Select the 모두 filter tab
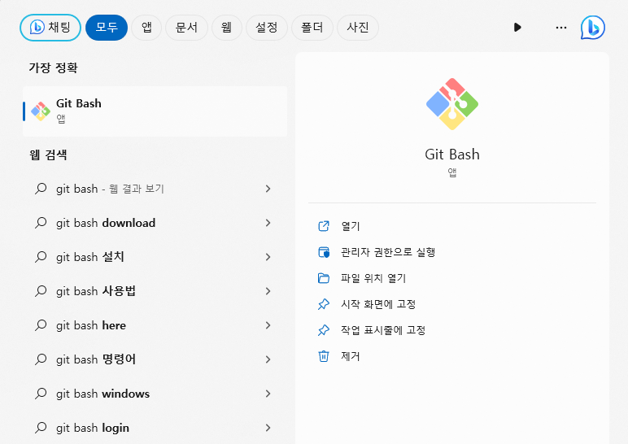The width and height of the screenshot is (628, 444). (107, 28)
